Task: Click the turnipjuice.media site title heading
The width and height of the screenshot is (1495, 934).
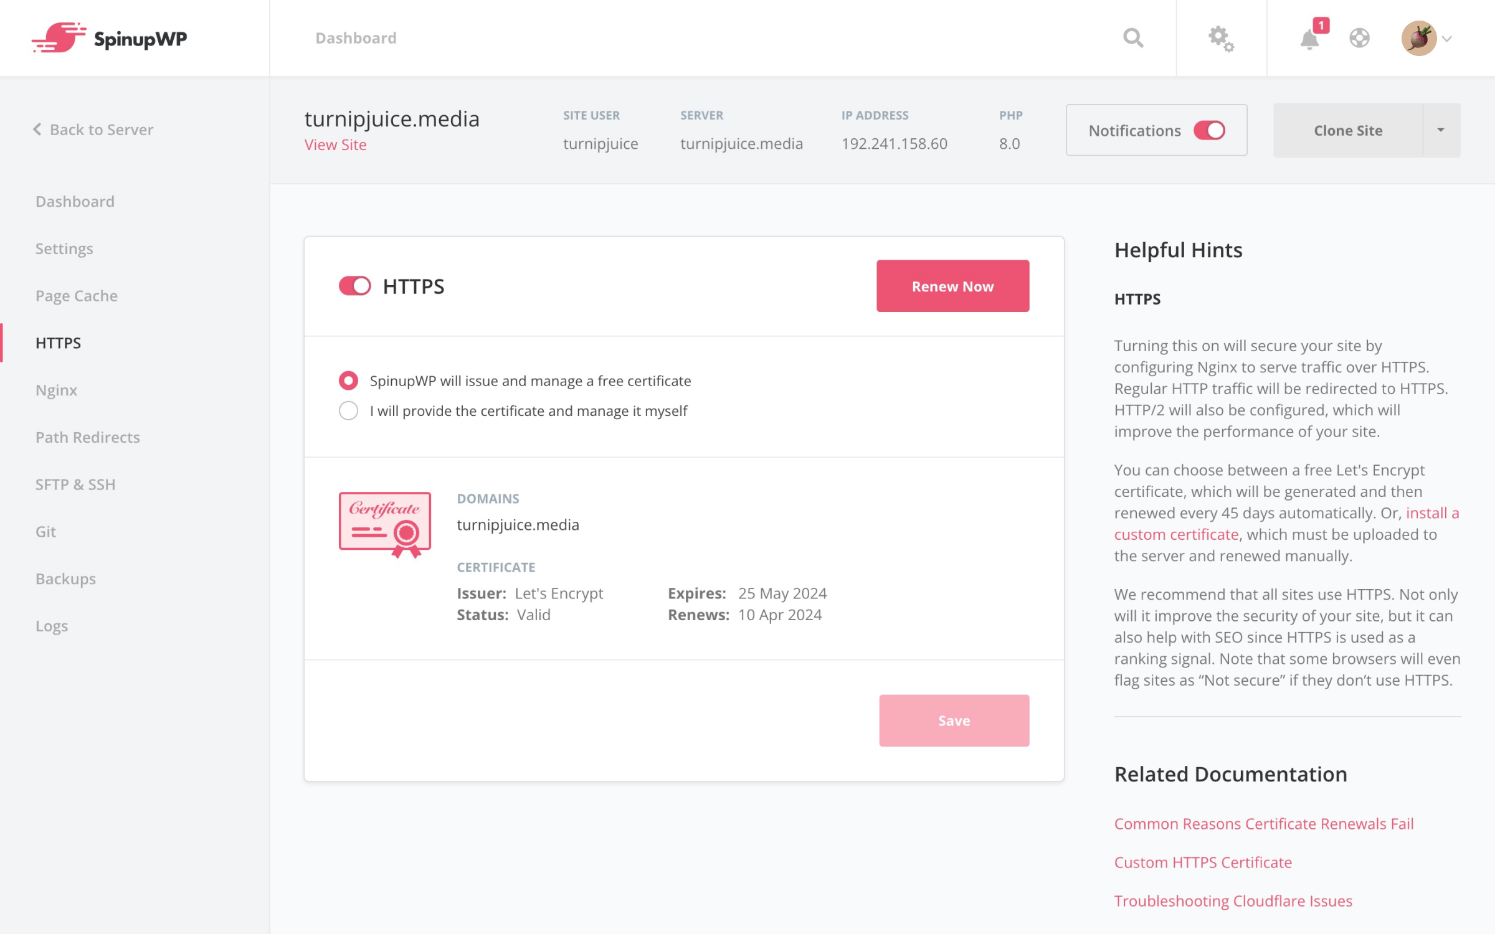Action: pyautogui.click(x=392, y=118)
